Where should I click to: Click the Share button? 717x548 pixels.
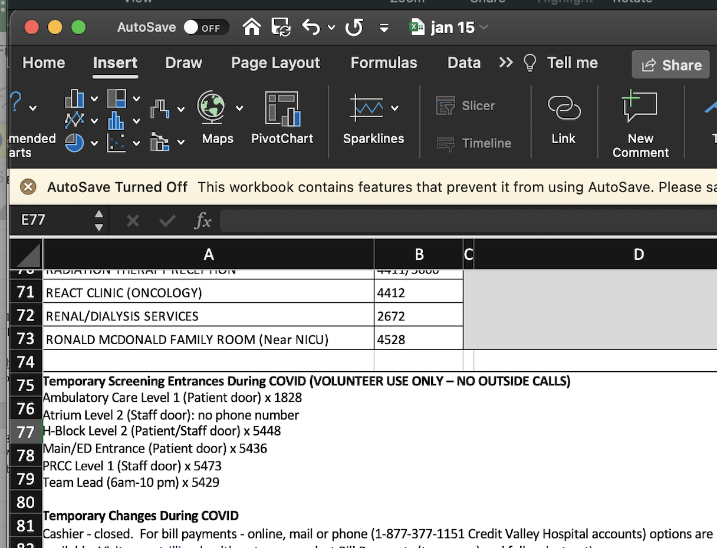[671, 65]
